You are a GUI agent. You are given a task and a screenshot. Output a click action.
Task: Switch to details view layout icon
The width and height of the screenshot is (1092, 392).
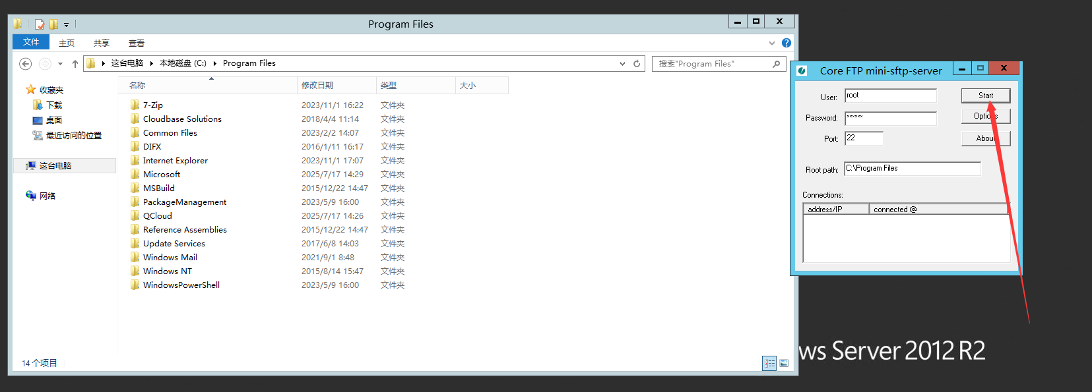click(769, 363)
